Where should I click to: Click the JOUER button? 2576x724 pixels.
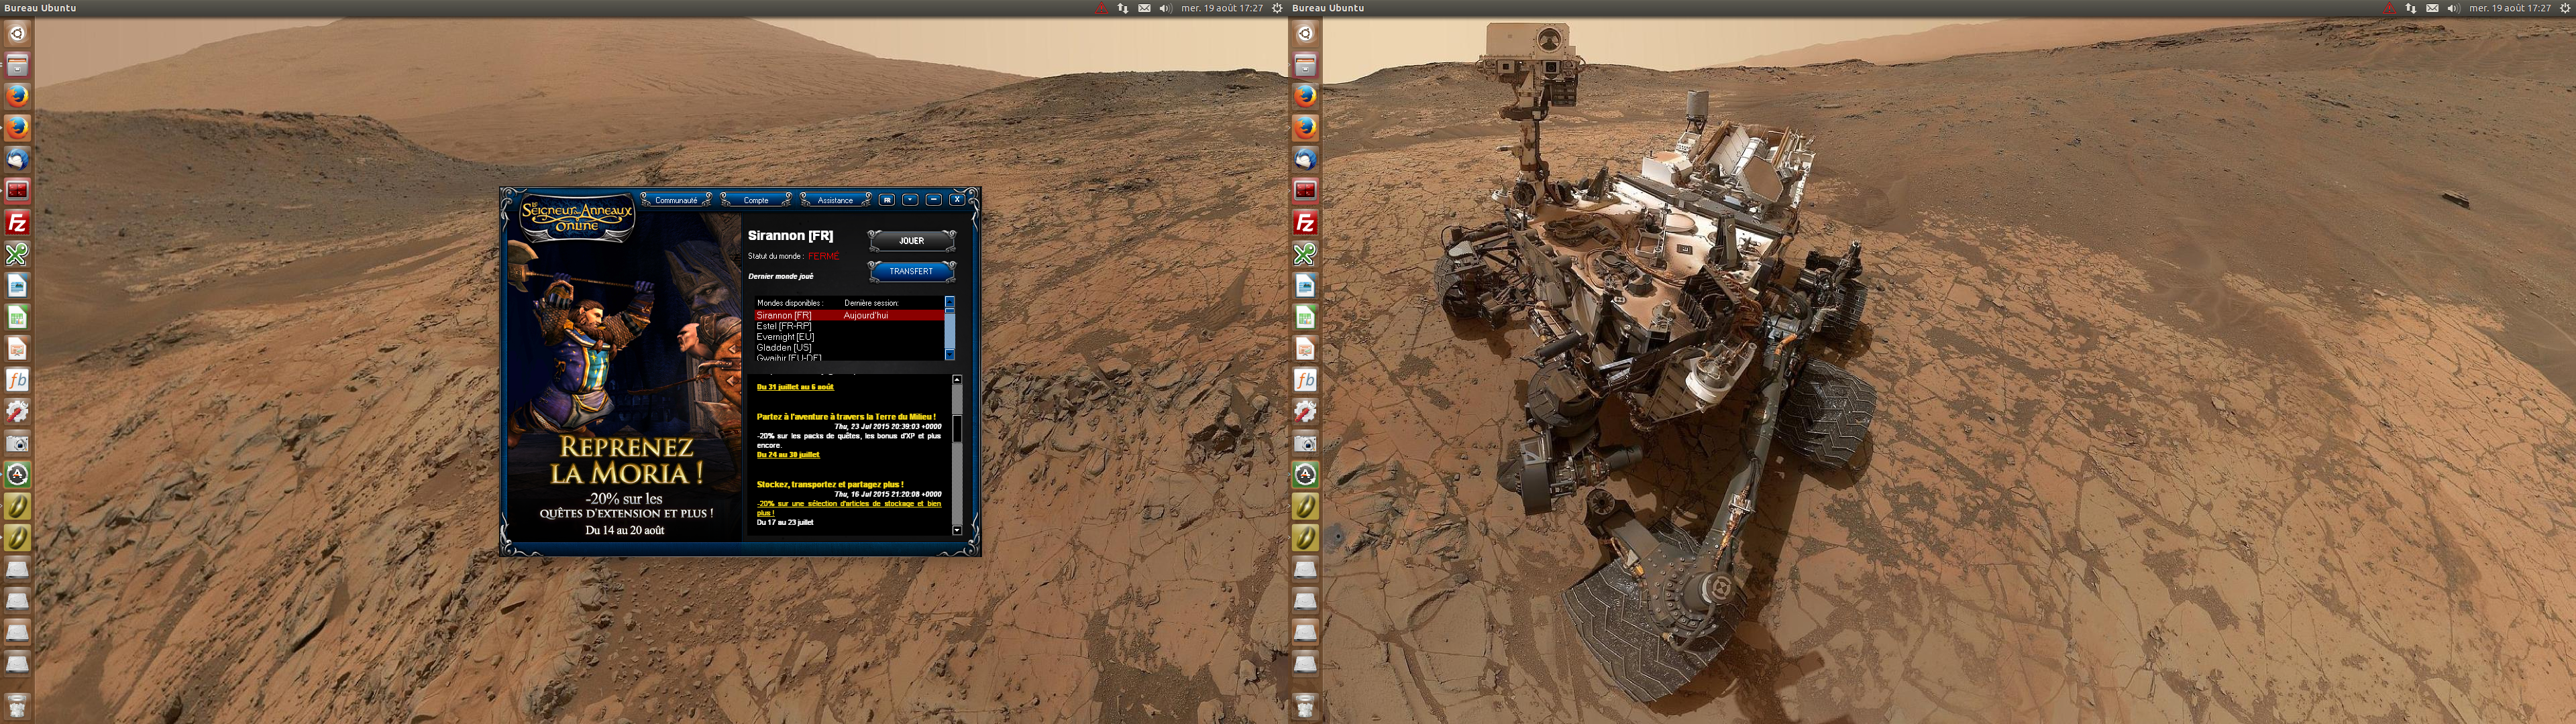pos(911,241)
